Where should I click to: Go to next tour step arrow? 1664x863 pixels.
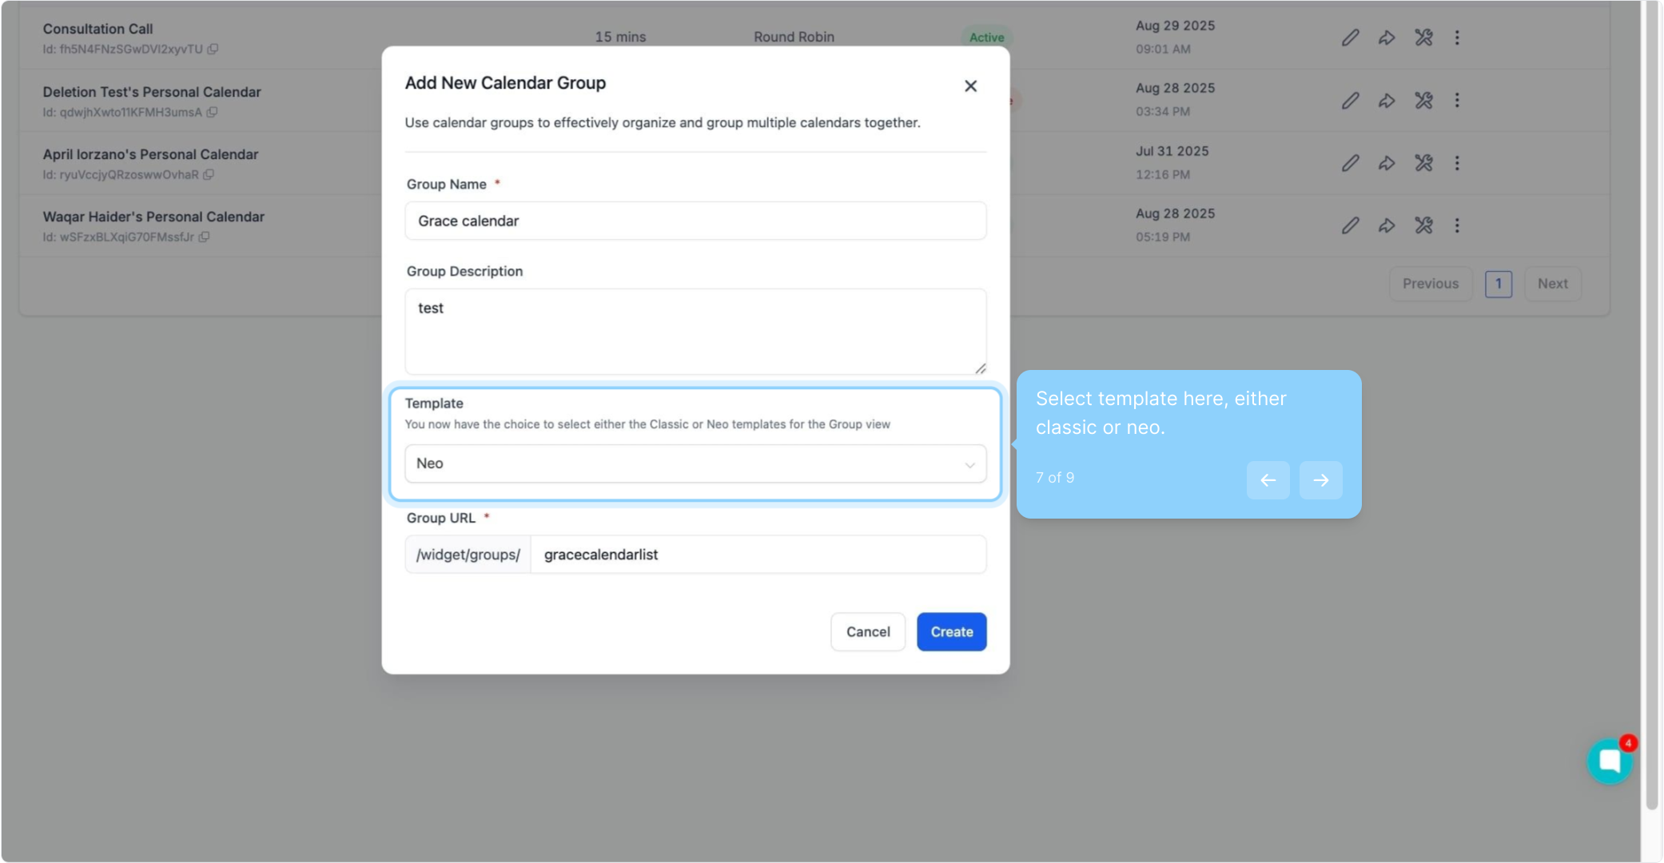click(1320, 480)
